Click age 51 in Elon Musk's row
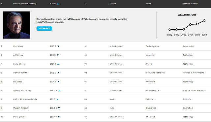This screenshot has height=122, width=211. point(85,46)
